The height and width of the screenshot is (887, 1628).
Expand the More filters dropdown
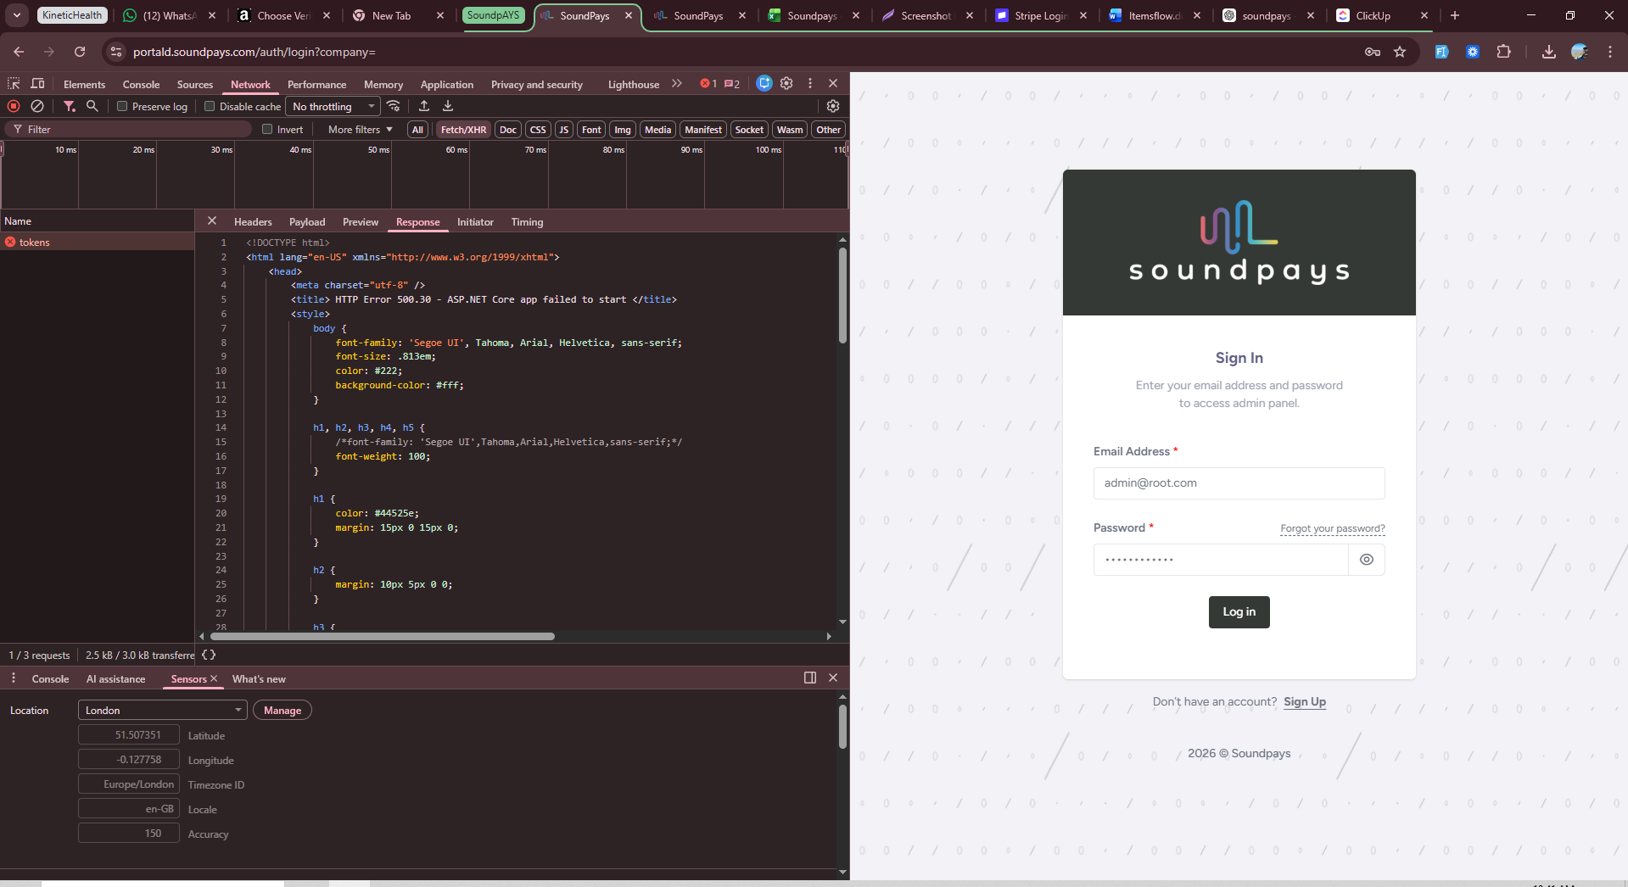(x=360, y=130)
